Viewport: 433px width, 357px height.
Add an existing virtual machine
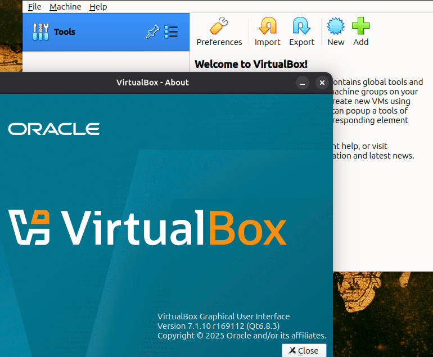[360, 31]
